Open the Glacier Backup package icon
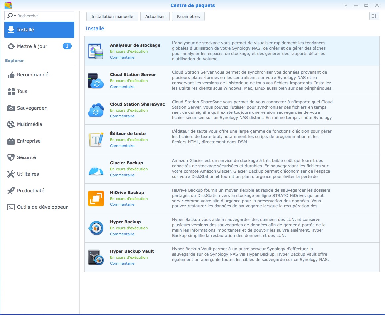The height and width of the screenshot is (315, 385). pyautogui.click(x=96, y=169)
